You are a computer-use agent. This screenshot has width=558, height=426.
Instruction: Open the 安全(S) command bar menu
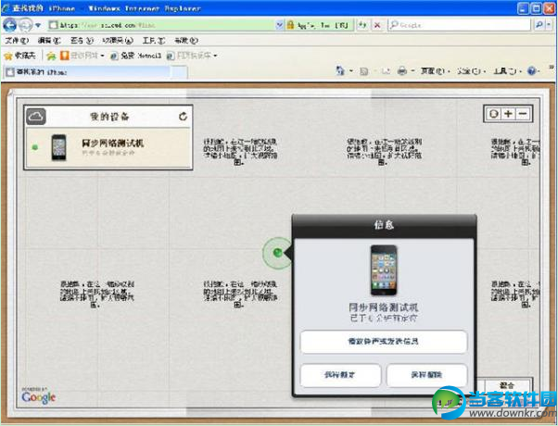(472, 71)
